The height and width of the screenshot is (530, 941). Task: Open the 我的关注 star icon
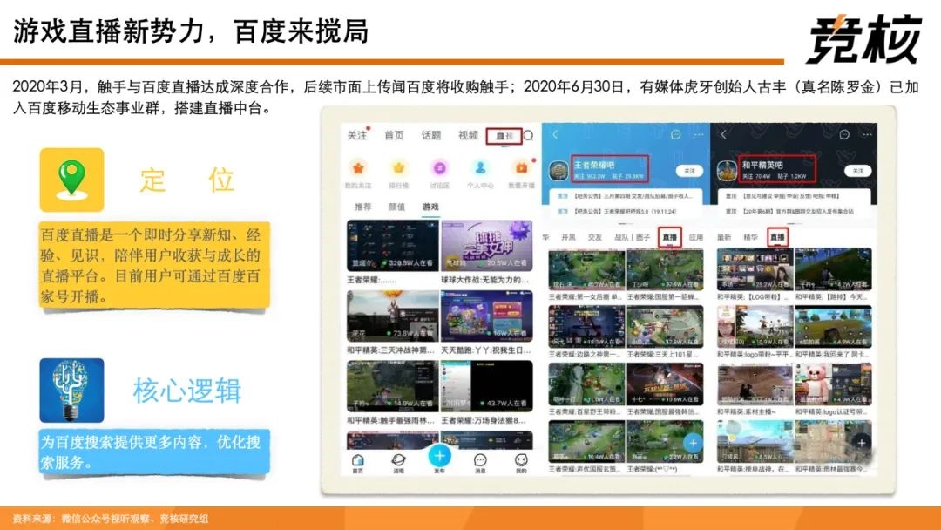(358, 168)
